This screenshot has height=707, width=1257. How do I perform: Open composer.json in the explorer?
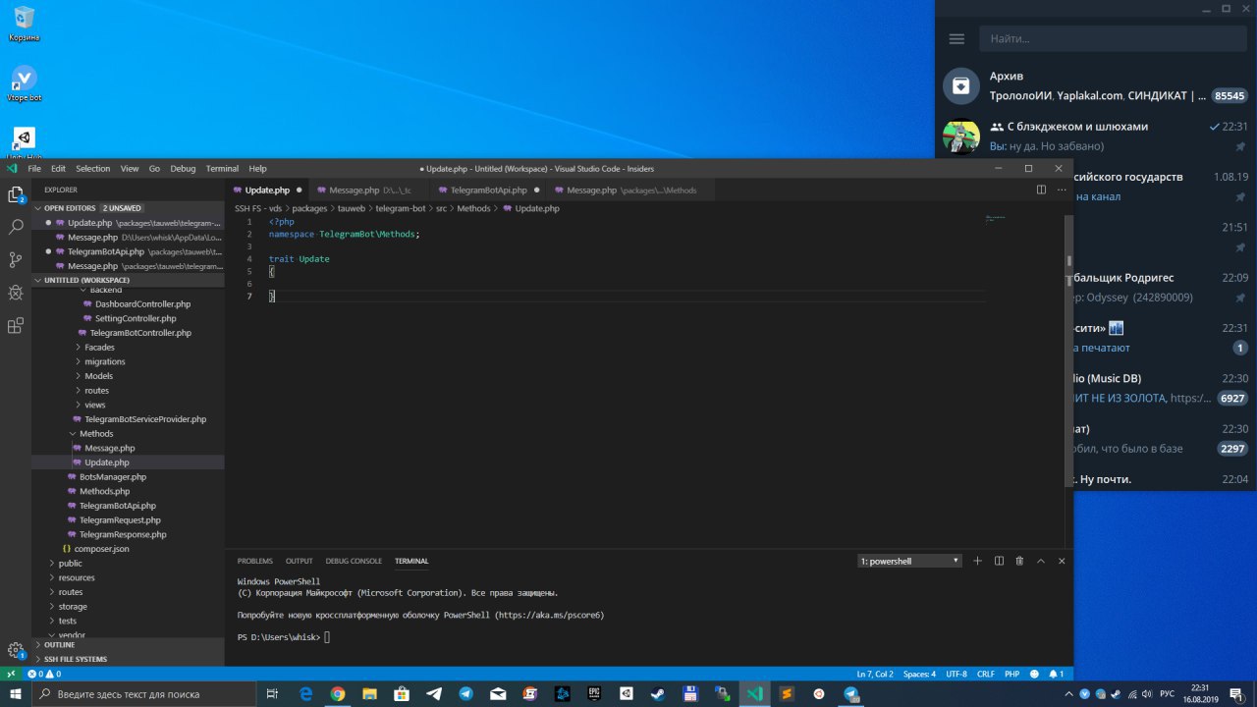(x=101, y=549)
